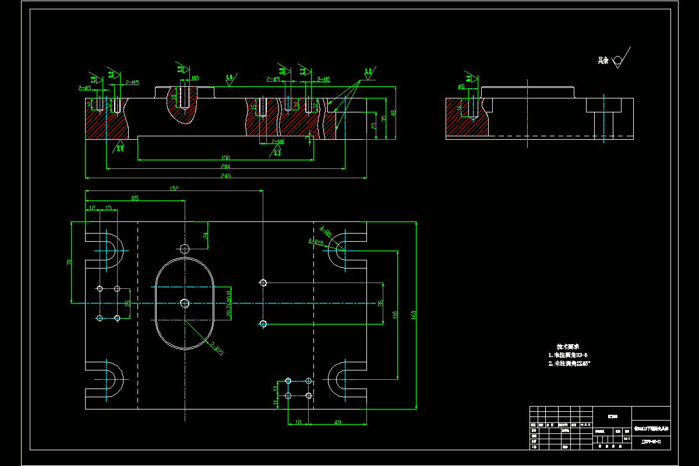Screen dimensions: 699x466
Task: Select the 2-R25 radius callout
Action: pyautogui.click(x=217, y=348)
